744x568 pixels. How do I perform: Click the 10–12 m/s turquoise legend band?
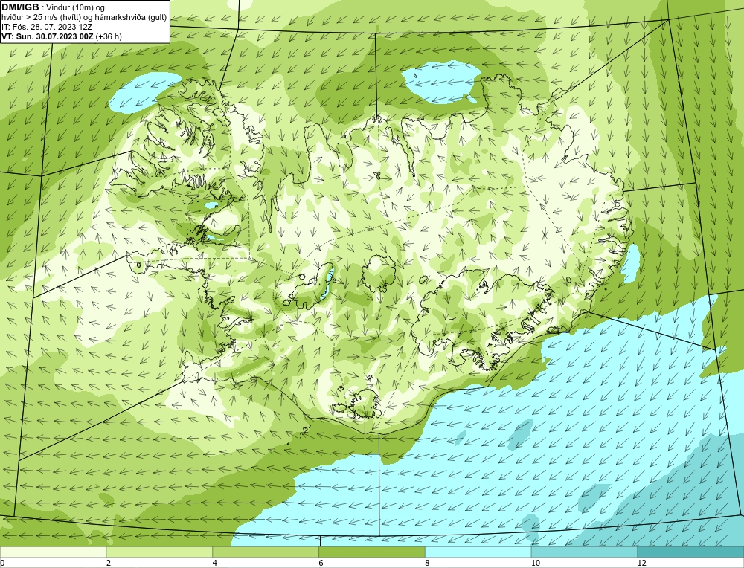(x=584, y=552)
